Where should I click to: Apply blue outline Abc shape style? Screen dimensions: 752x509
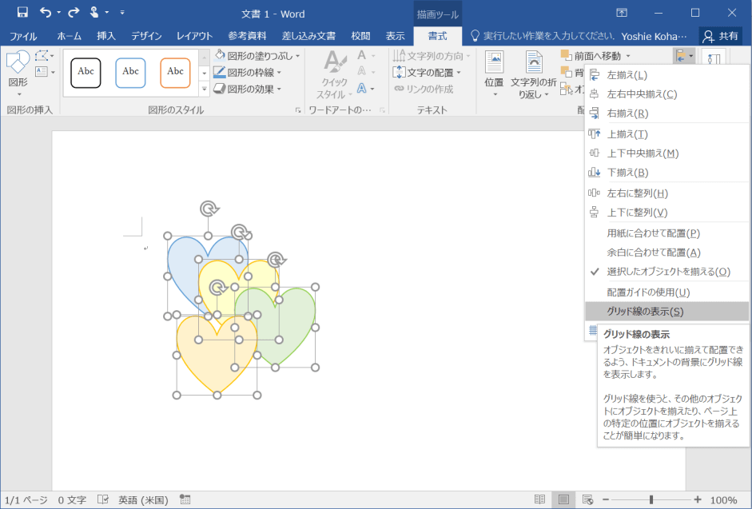130,73
